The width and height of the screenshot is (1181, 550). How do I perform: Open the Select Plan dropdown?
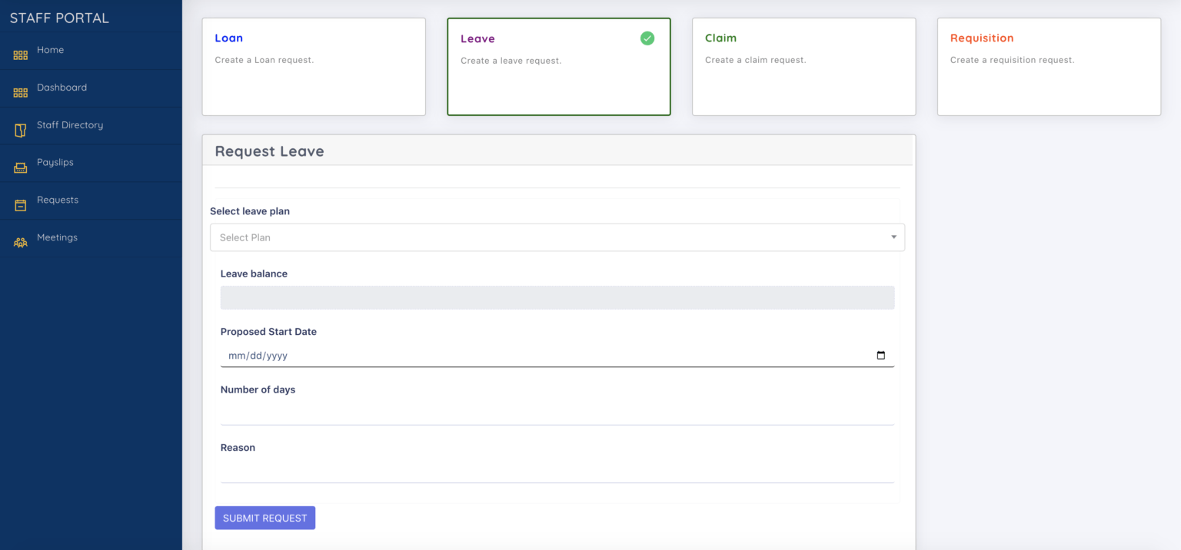[x=557, y=237]
